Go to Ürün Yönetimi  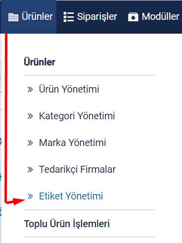pos(69,89)
